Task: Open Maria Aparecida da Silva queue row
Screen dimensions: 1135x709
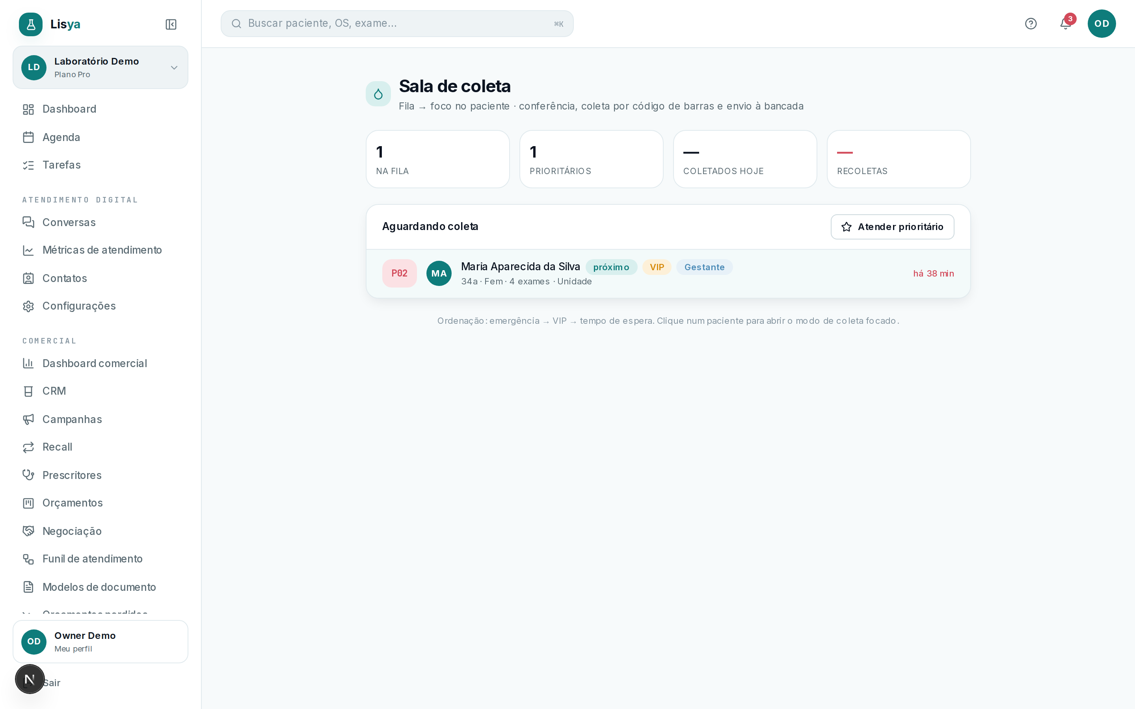Action: point(668,273)
